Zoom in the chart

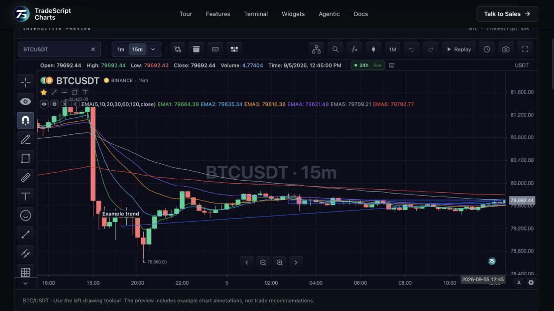pos(280,262)
